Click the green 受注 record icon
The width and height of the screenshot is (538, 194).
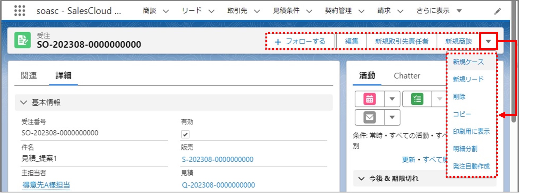tap(23, 40)
